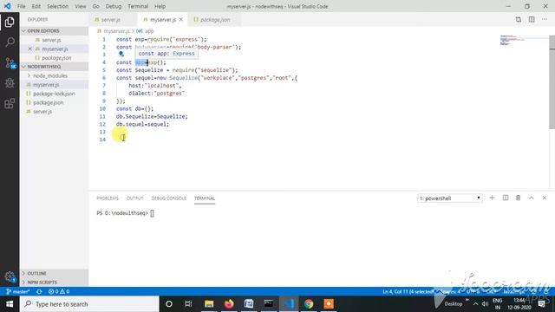Launch Firefox from taskbar
555x312 pixels.
coord(229,304)
